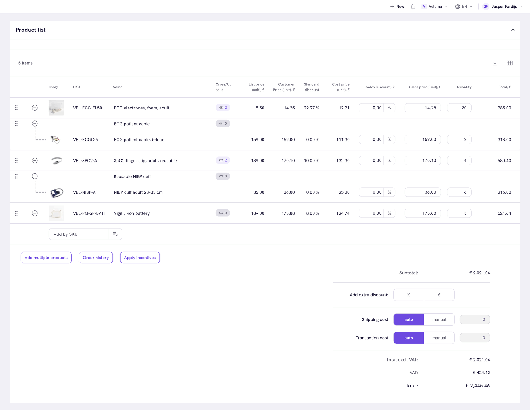The width and height of the screenshot is (530, 410).
Task: Open Order history
Action: click(x=96, y=258)
